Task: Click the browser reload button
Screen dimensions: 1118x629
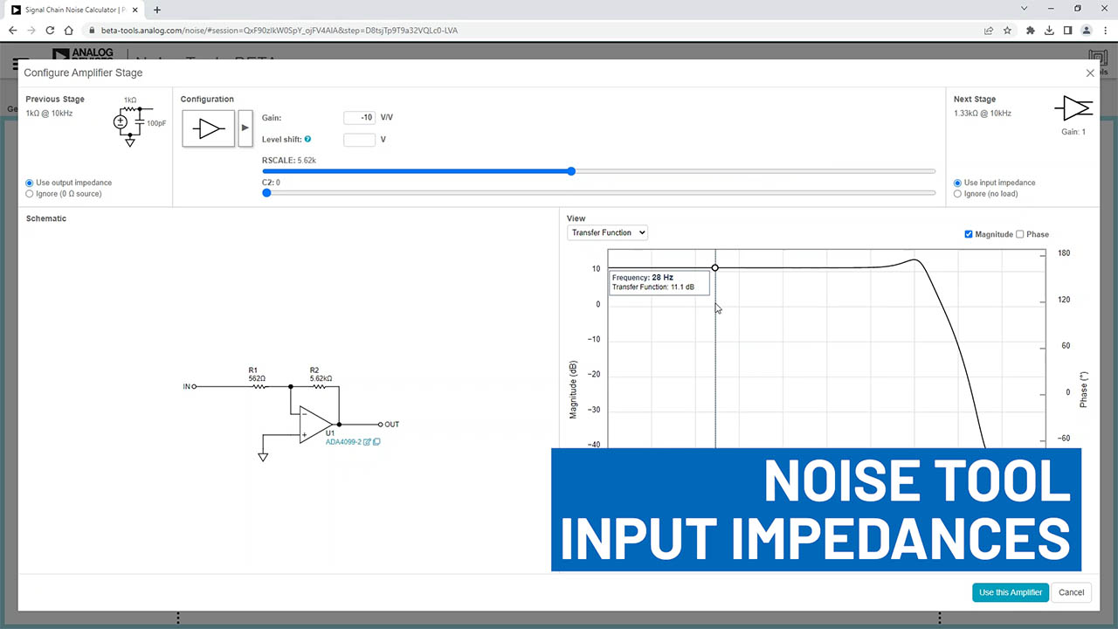Action: click(x=50, y=30)
